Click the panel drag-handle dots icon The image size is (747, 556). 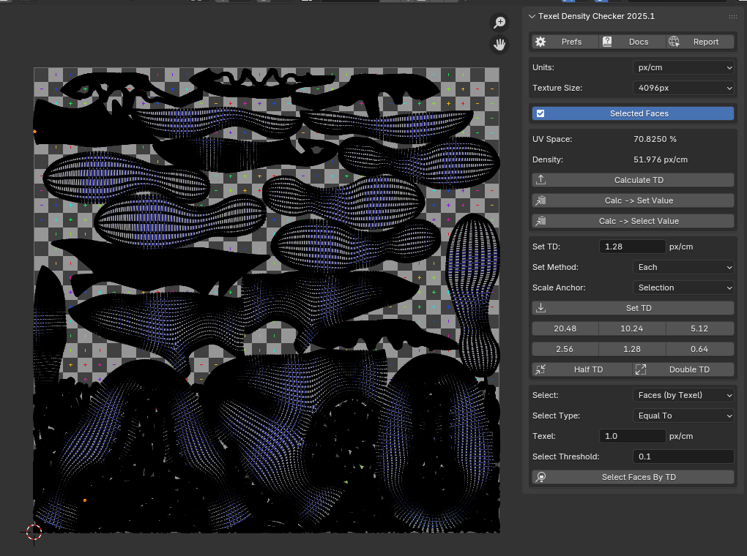[x=732, y=16]
